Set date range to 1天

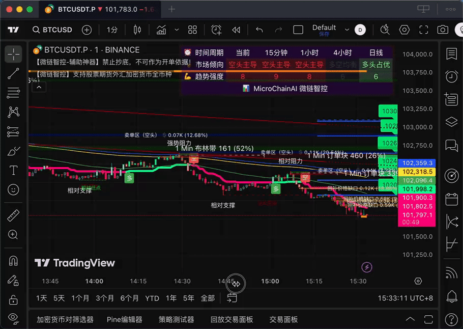coord(41,298)
